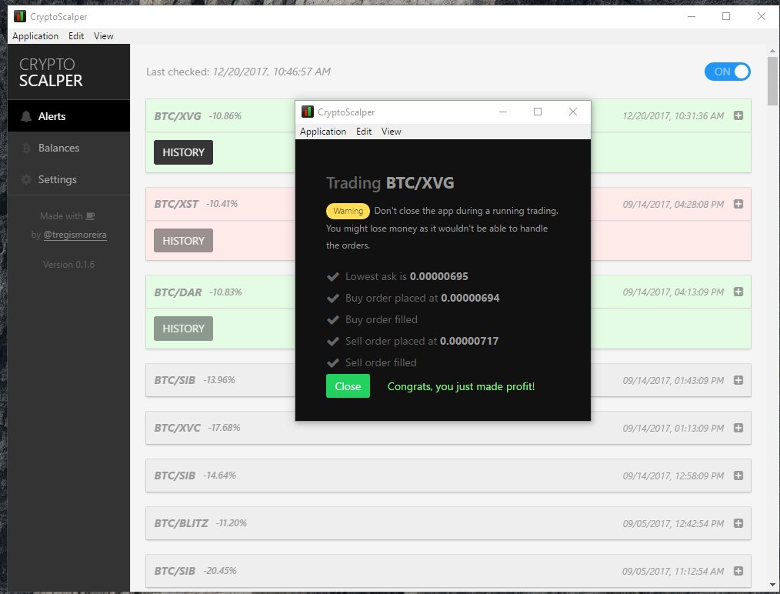This screenshot has width=780, height=594.
Task: Click the CRYPTO SCALPER sidebar logo
Action: 51,72
